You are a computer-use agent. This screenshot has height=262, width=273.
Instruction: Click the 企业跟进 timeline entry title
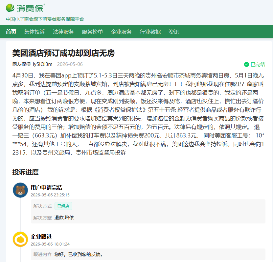(41, 237)
